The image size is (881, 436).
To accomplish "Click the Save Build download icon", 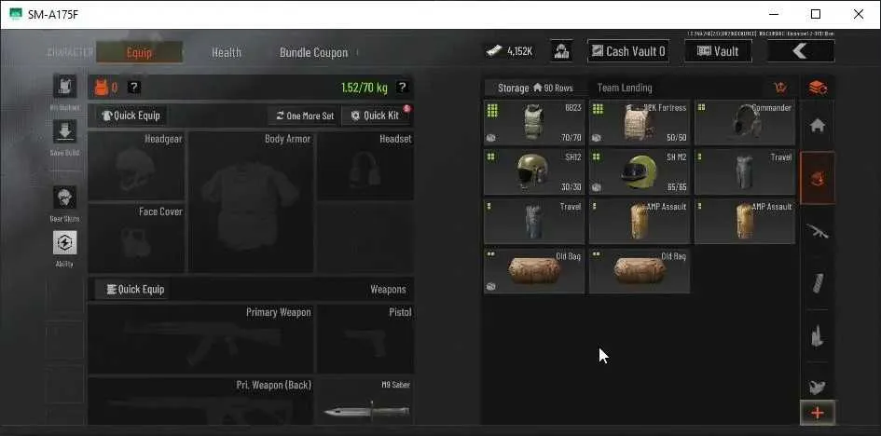I will [64, 131].
